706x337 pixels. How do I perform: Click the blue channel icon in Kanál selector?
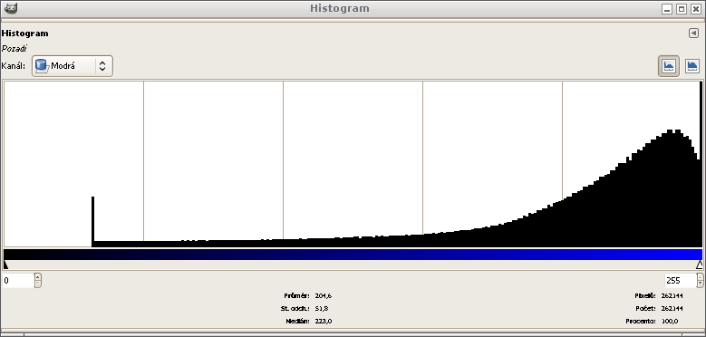pyautogui.click(x=42, y=66)
